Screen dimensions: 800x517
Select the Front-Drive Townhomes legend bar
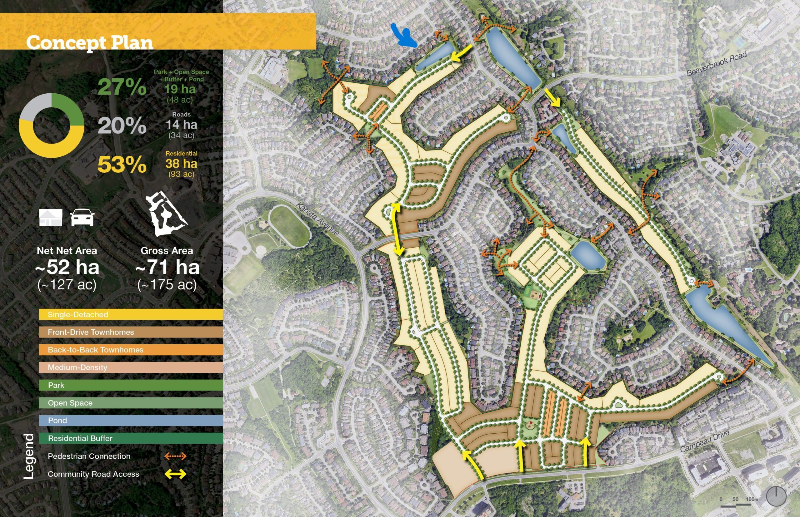click(x=131, y=332)
